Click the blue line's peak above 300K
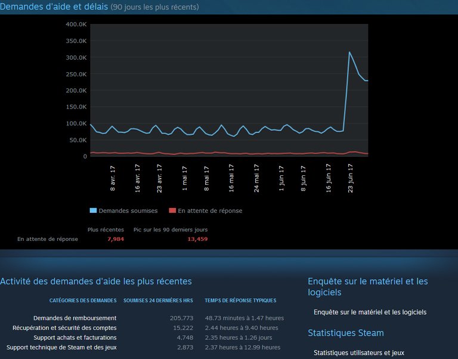 349,52
